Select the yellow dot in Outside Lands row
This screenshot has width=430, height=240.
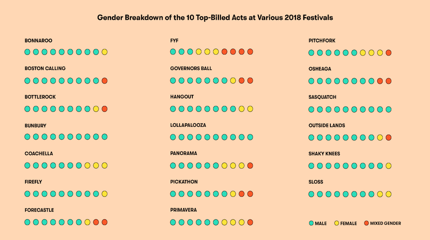[380, 138]
